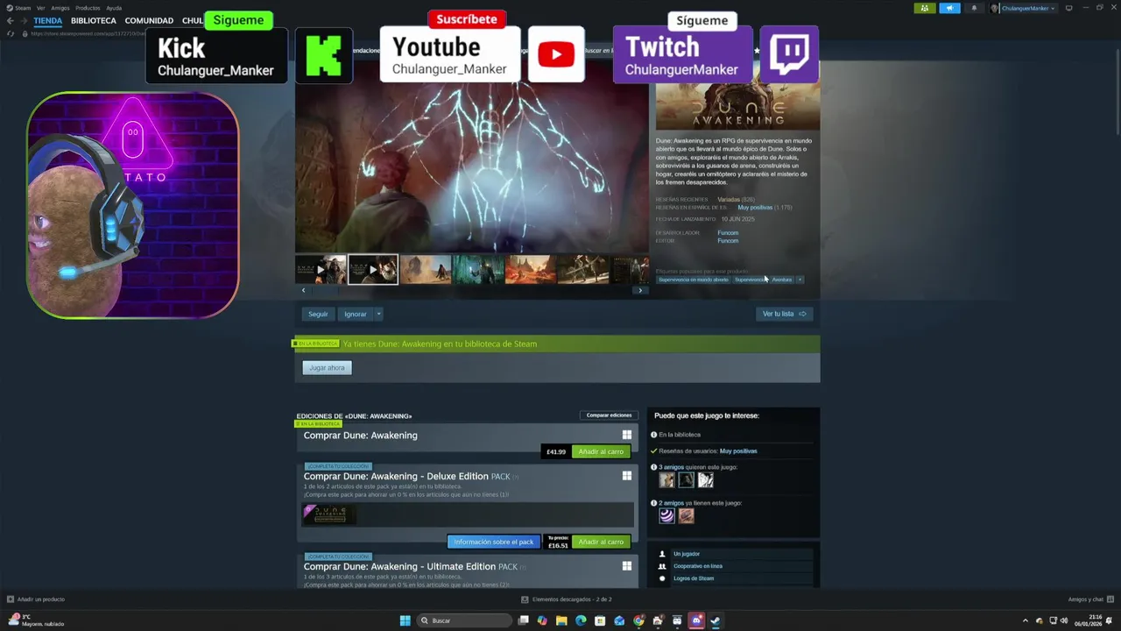Open Google Chrome from the taskbar
1121x631 pixels.
tap(638, 620)
